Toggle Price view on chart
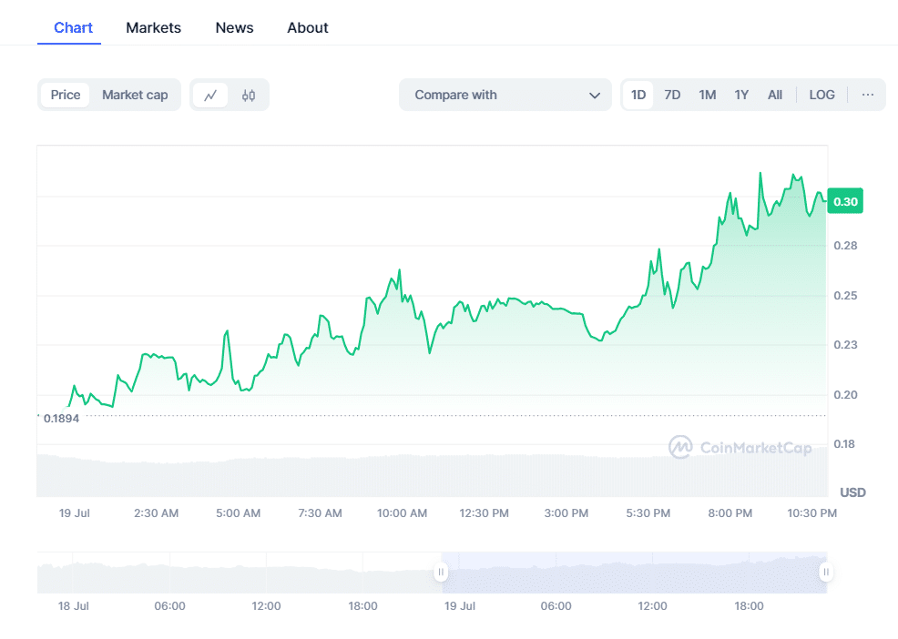This screenshot has height=639, width=898. tap(66, 95)
